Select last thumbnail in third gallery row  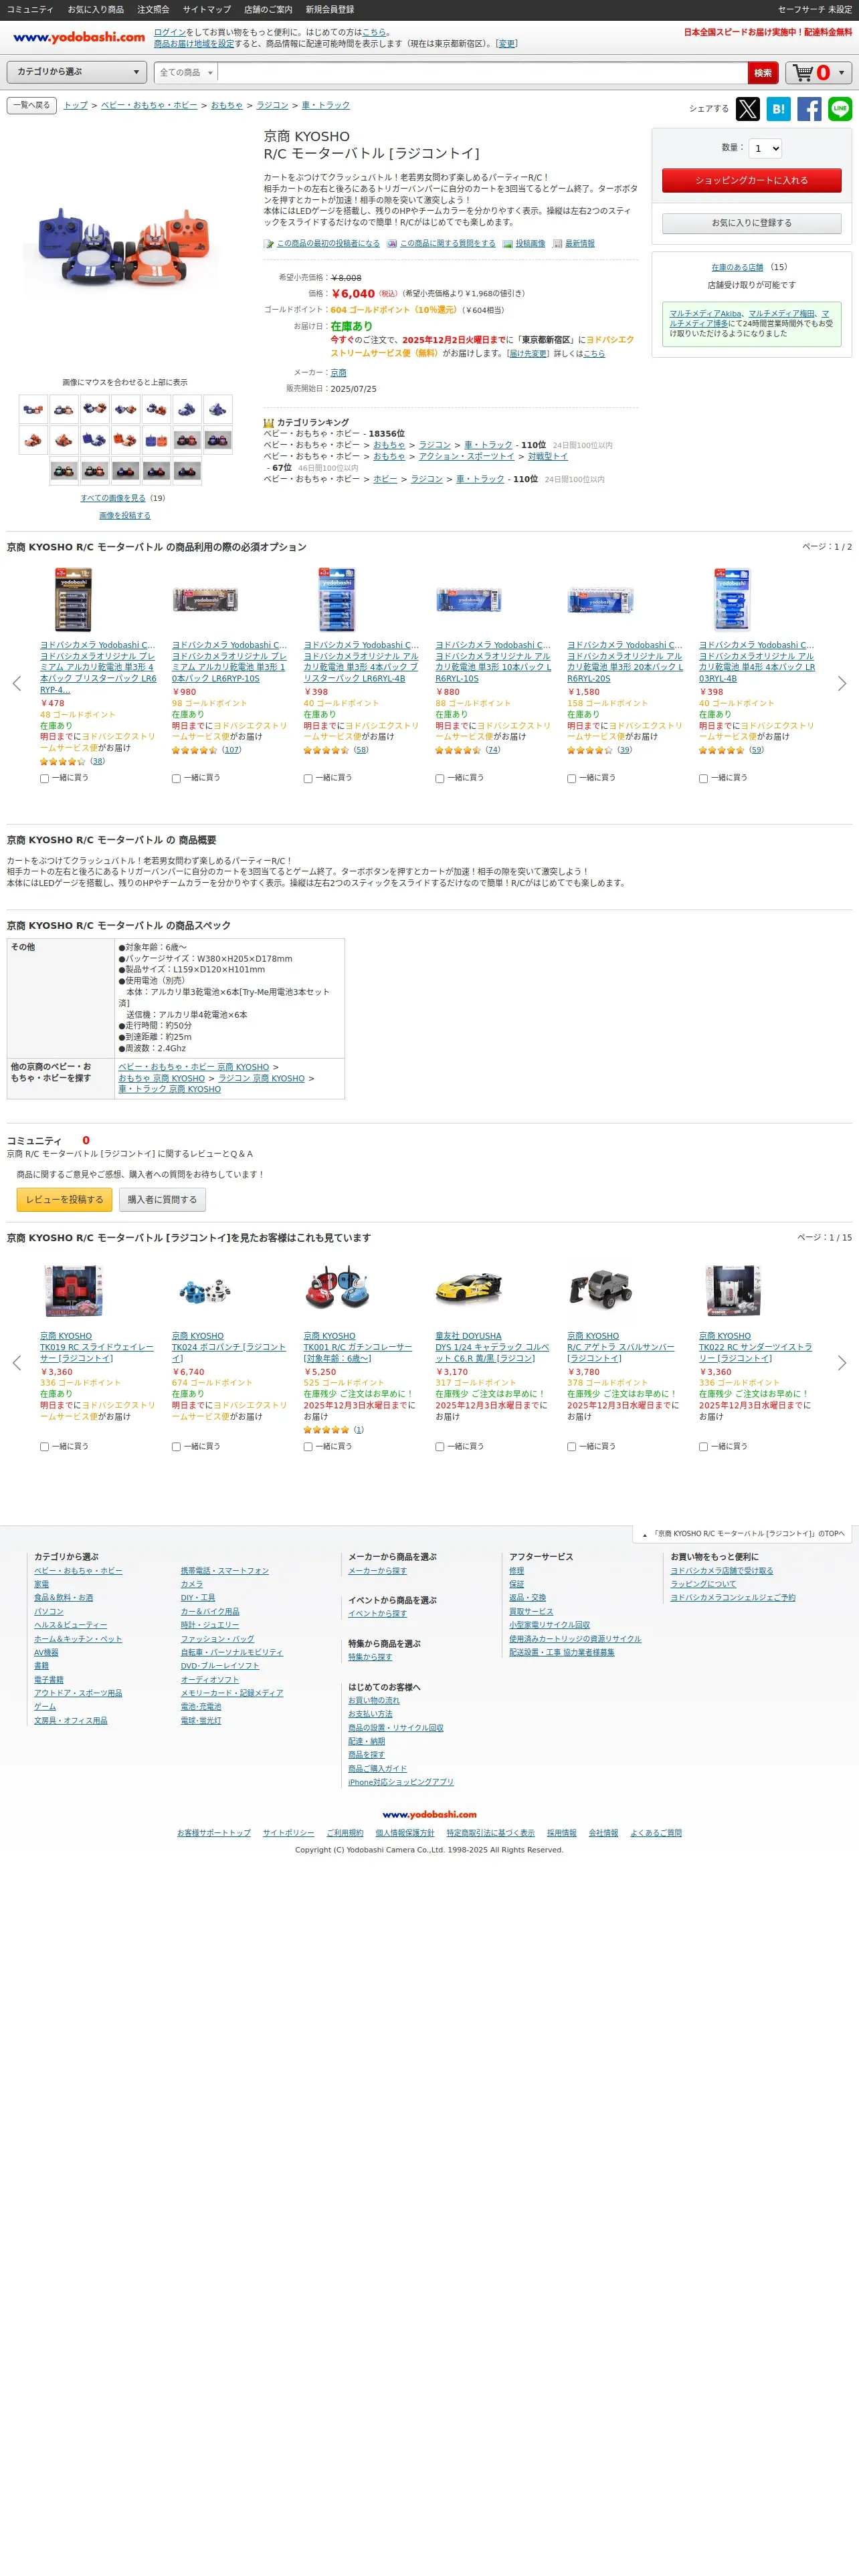187,471
